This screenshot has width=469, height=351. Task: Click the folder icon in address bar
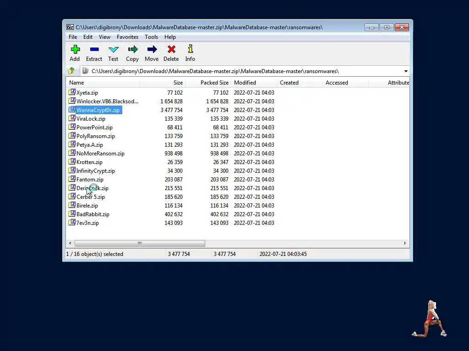[x=86, y=71]
